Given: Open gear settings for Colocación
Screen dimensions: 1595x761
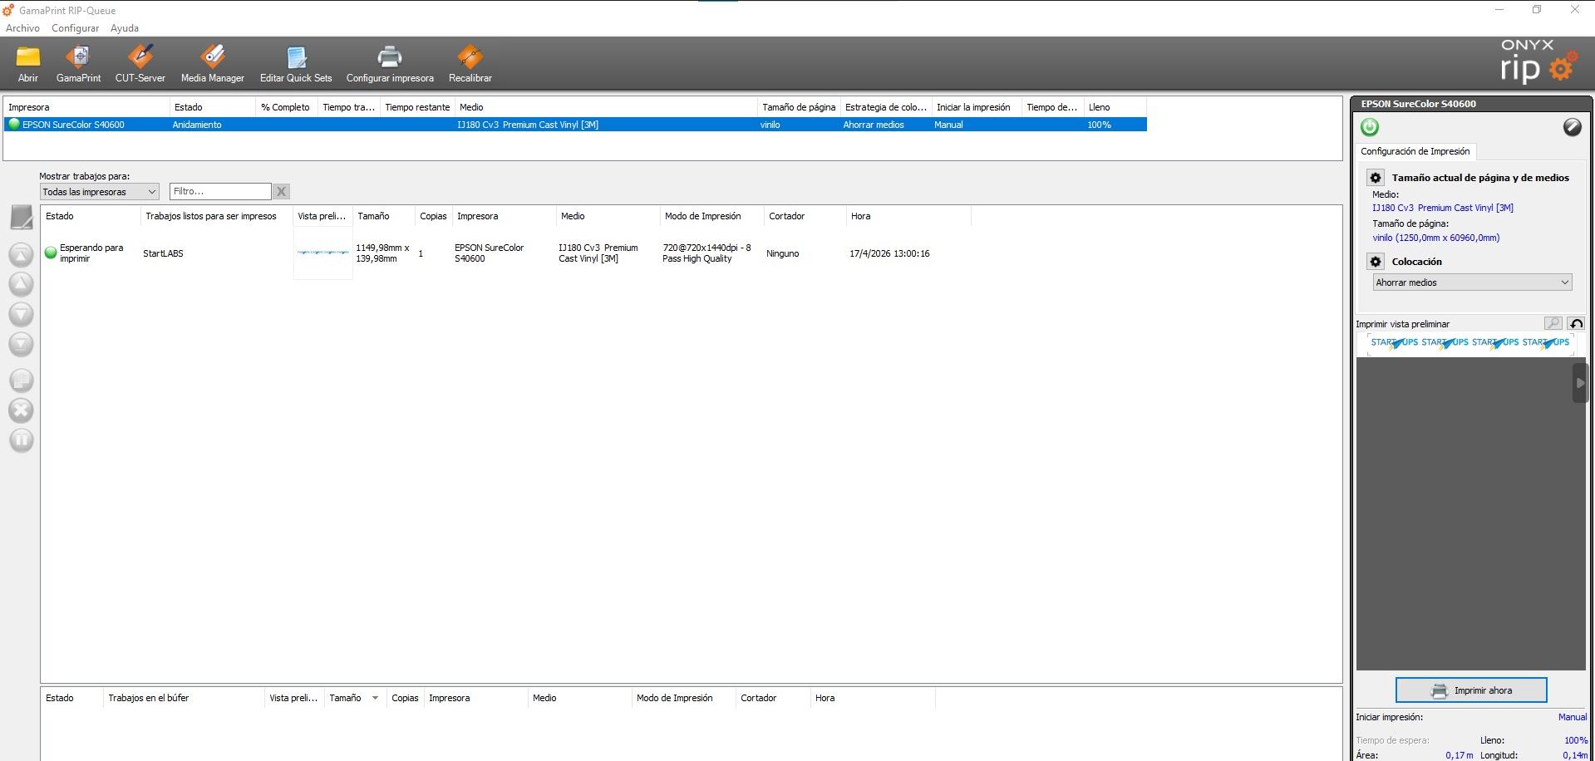Looking at the screenshot, I should (1376, 262).
